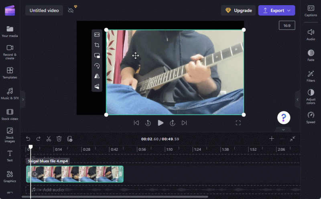Viewport: 321px width, 199px height.
Task: Click the 1:24 mark on timeline ruler
Action: click(197, 150)
